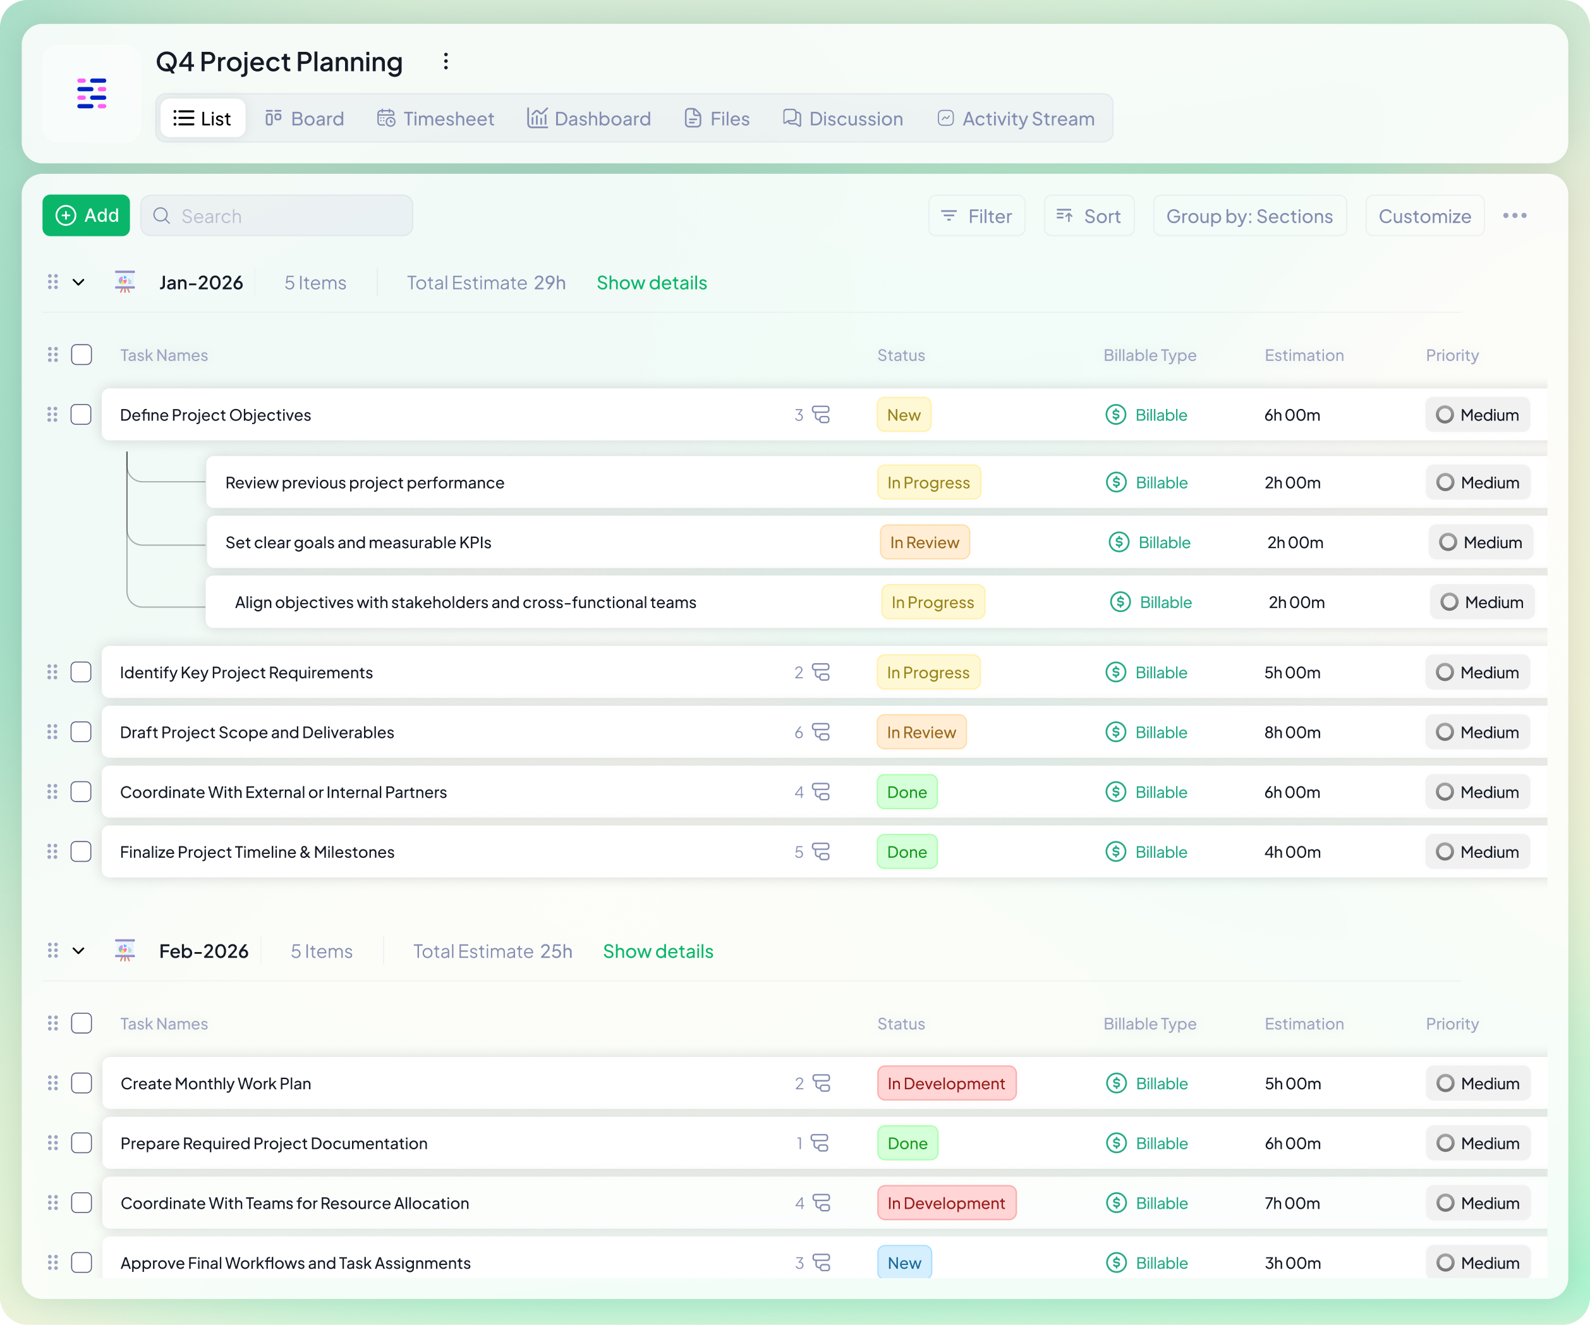1590x1325 pixels.
Task: Check the Approve Final Workflows checkbox
Action: (81, 1262)
